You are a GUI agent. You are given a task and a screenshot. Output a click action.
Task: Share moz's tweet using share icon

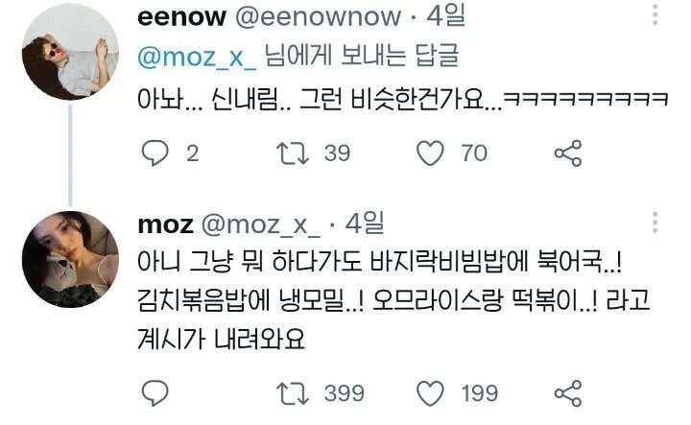coord(568,392)
